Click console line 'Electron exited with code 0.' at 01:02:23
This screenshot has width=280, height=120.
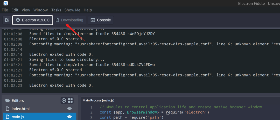[61, 85]
